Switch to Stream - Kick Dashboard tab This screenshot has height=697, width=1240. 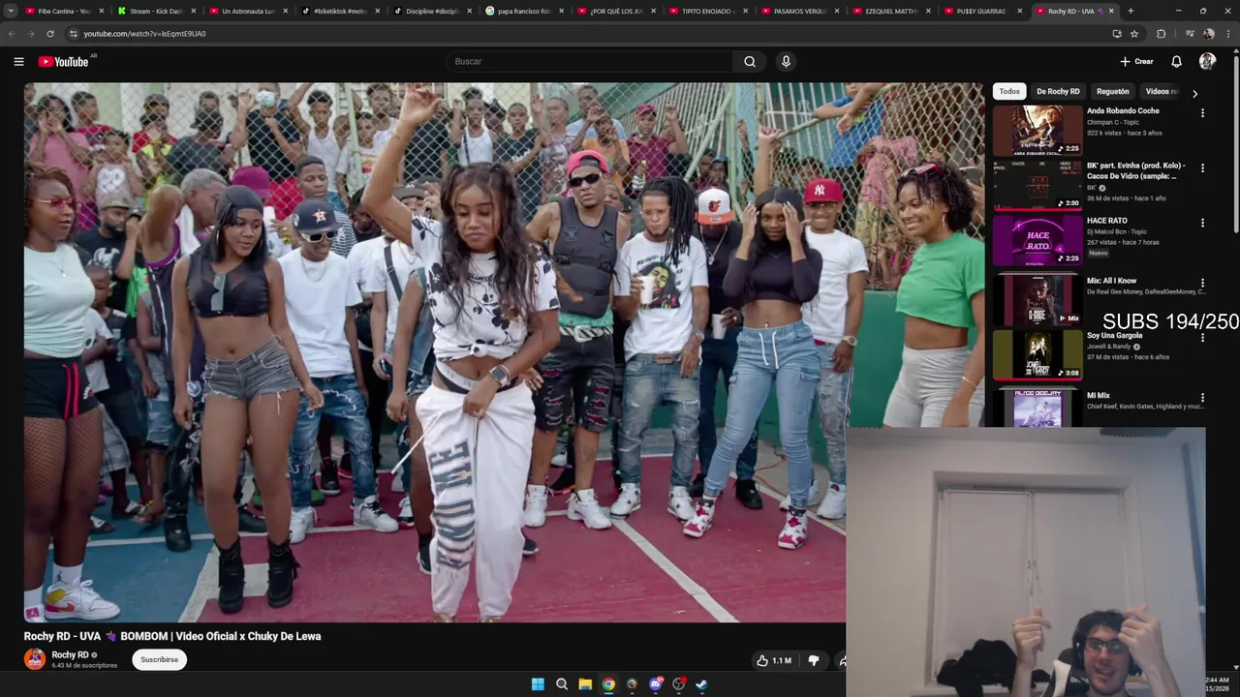pos(155,11)
